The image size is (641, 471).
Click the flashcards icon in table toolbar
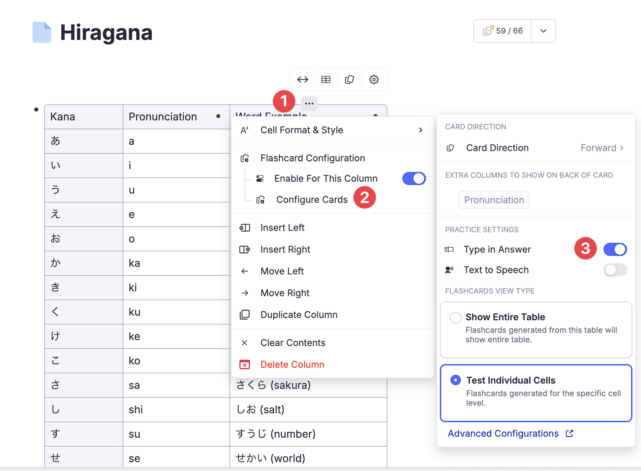(x=350, y=79)
